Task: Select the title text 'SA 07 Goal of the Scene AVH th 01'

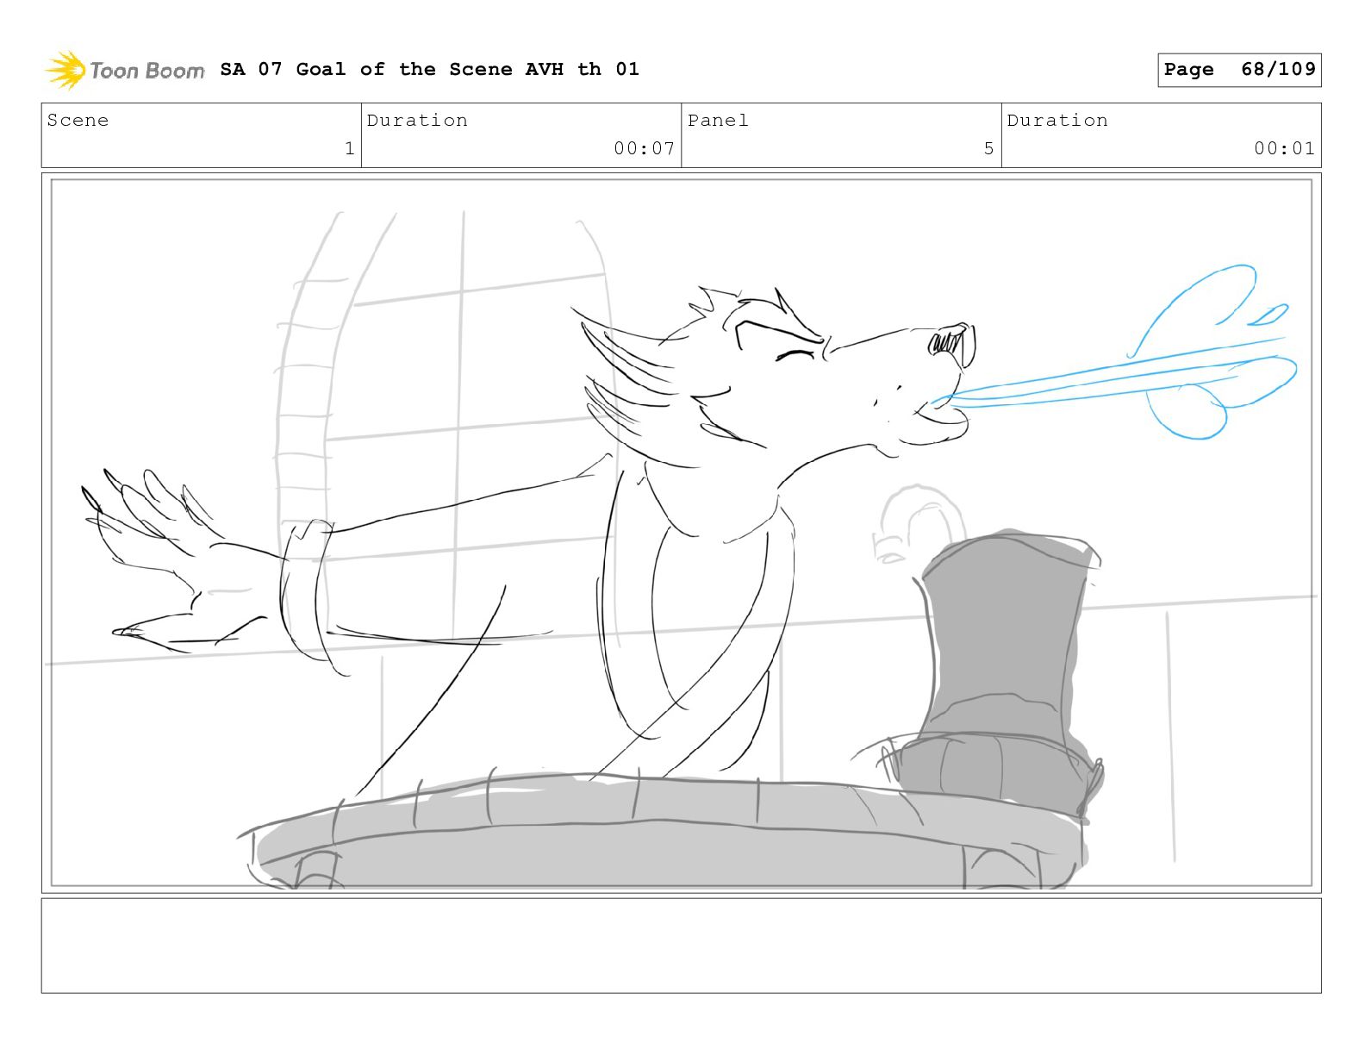Action: click(x=429, y=69)
